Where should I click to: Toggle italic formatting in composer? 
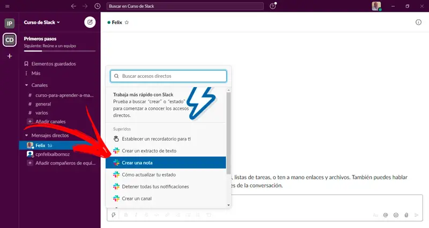point(136,215)
